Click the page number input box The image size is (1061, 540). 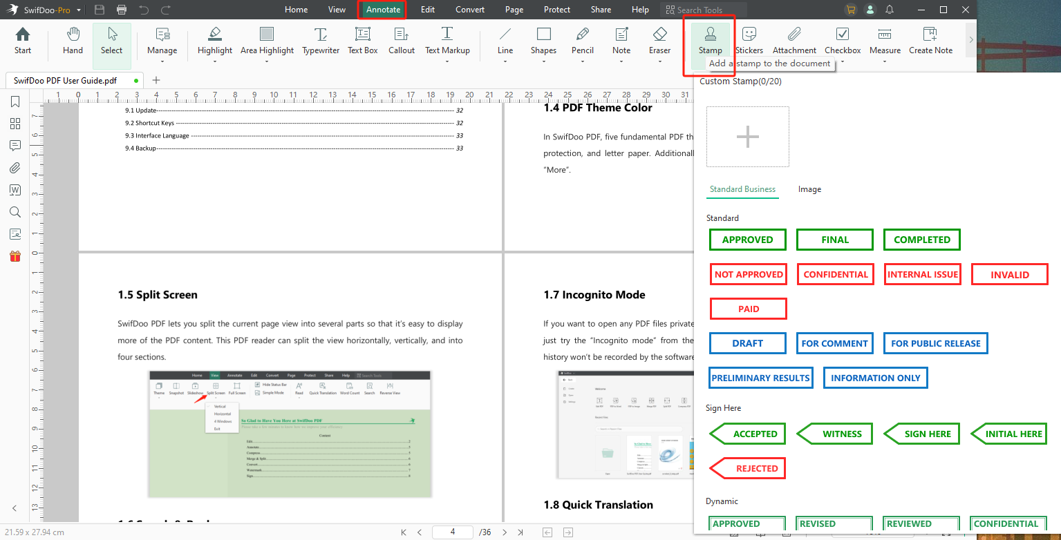(453, 532)
